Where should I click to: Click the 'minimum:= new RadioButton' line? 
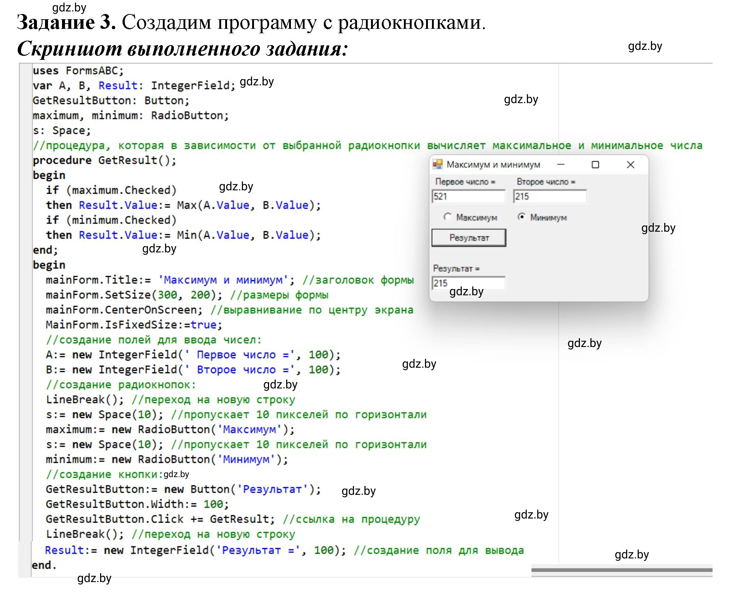pos(167,459)
